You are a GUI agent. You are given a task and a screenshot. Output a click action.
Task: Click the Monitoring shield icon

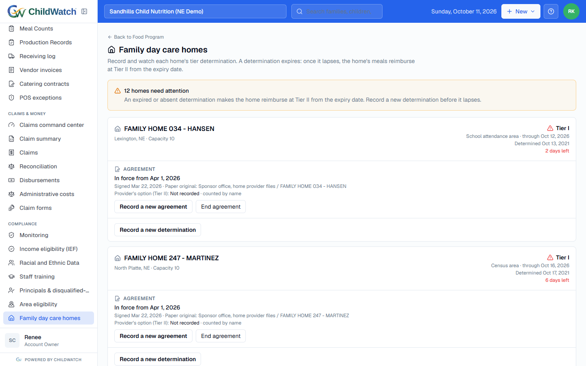[x=11, y=235]
